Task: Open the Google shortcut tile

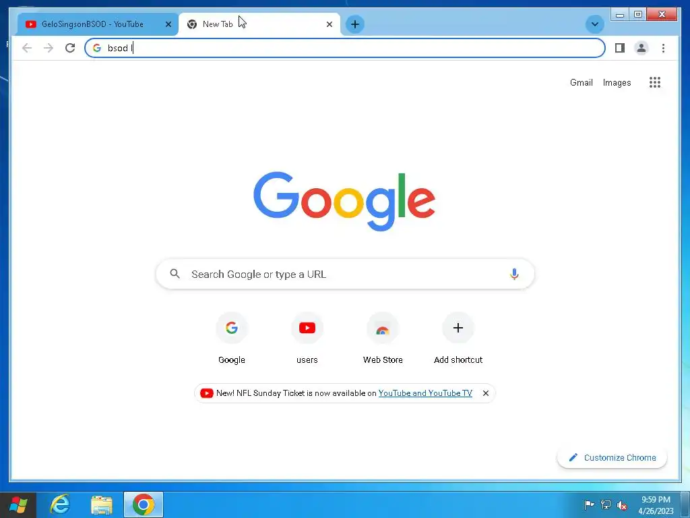Action: (232, 339)
